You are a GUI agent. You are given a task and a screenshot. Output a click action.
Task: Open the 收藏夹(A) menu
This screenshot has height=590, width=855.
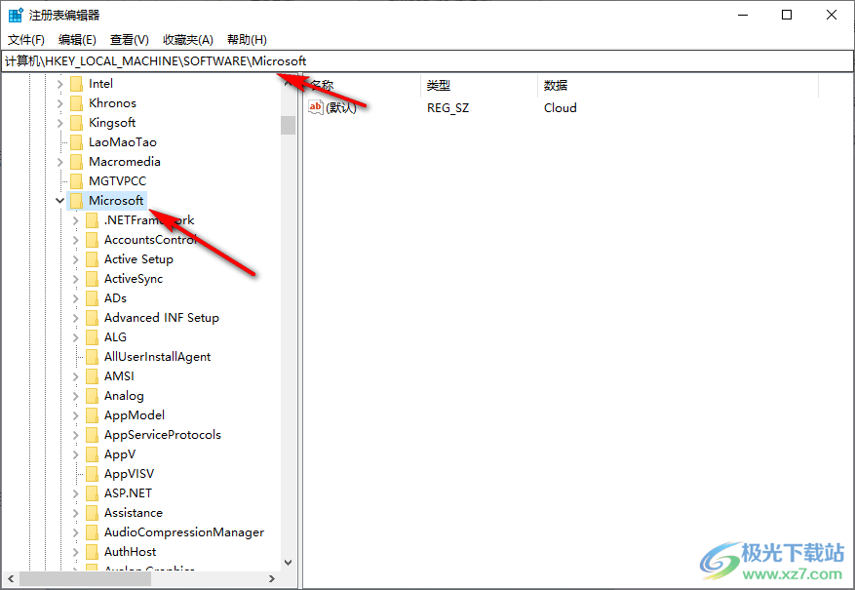187,39
